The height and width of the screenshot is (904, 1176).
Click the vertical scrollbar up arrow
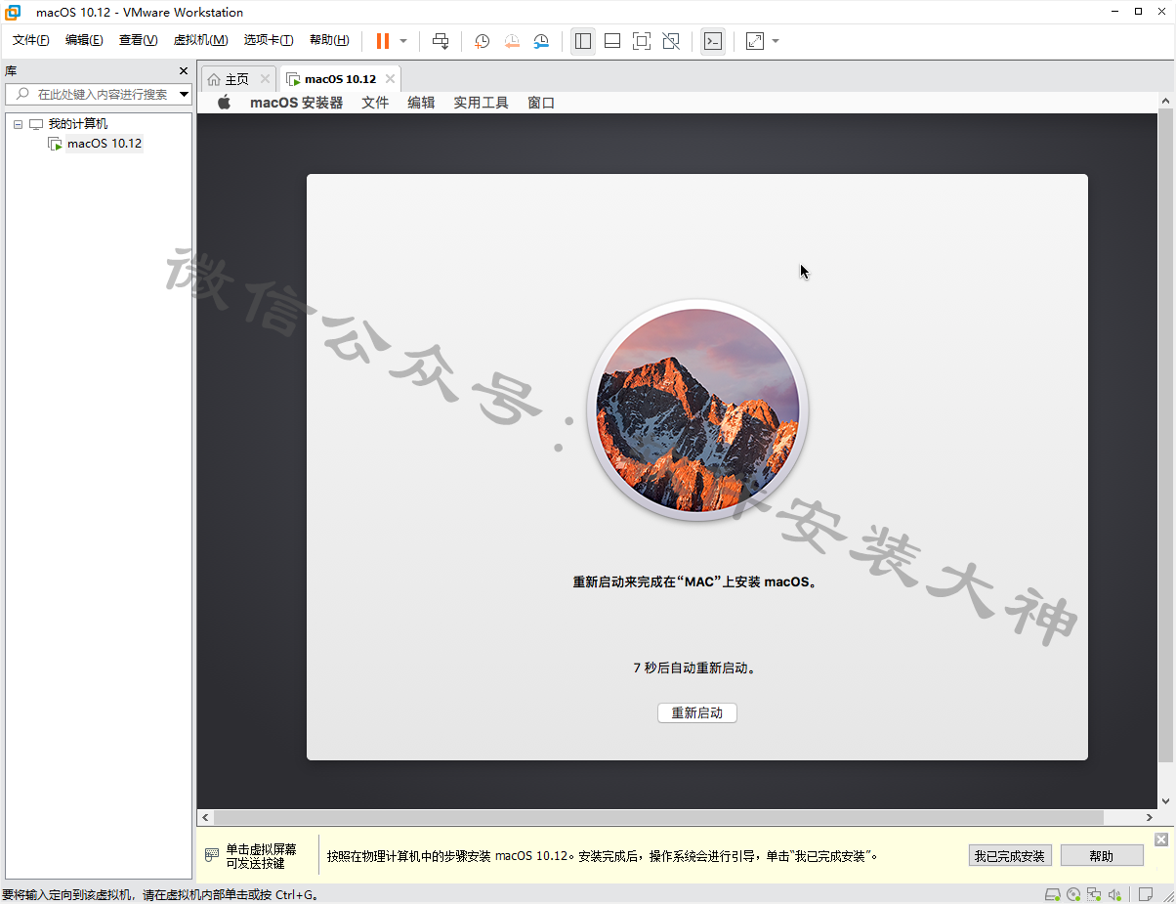click(1166, 102)
